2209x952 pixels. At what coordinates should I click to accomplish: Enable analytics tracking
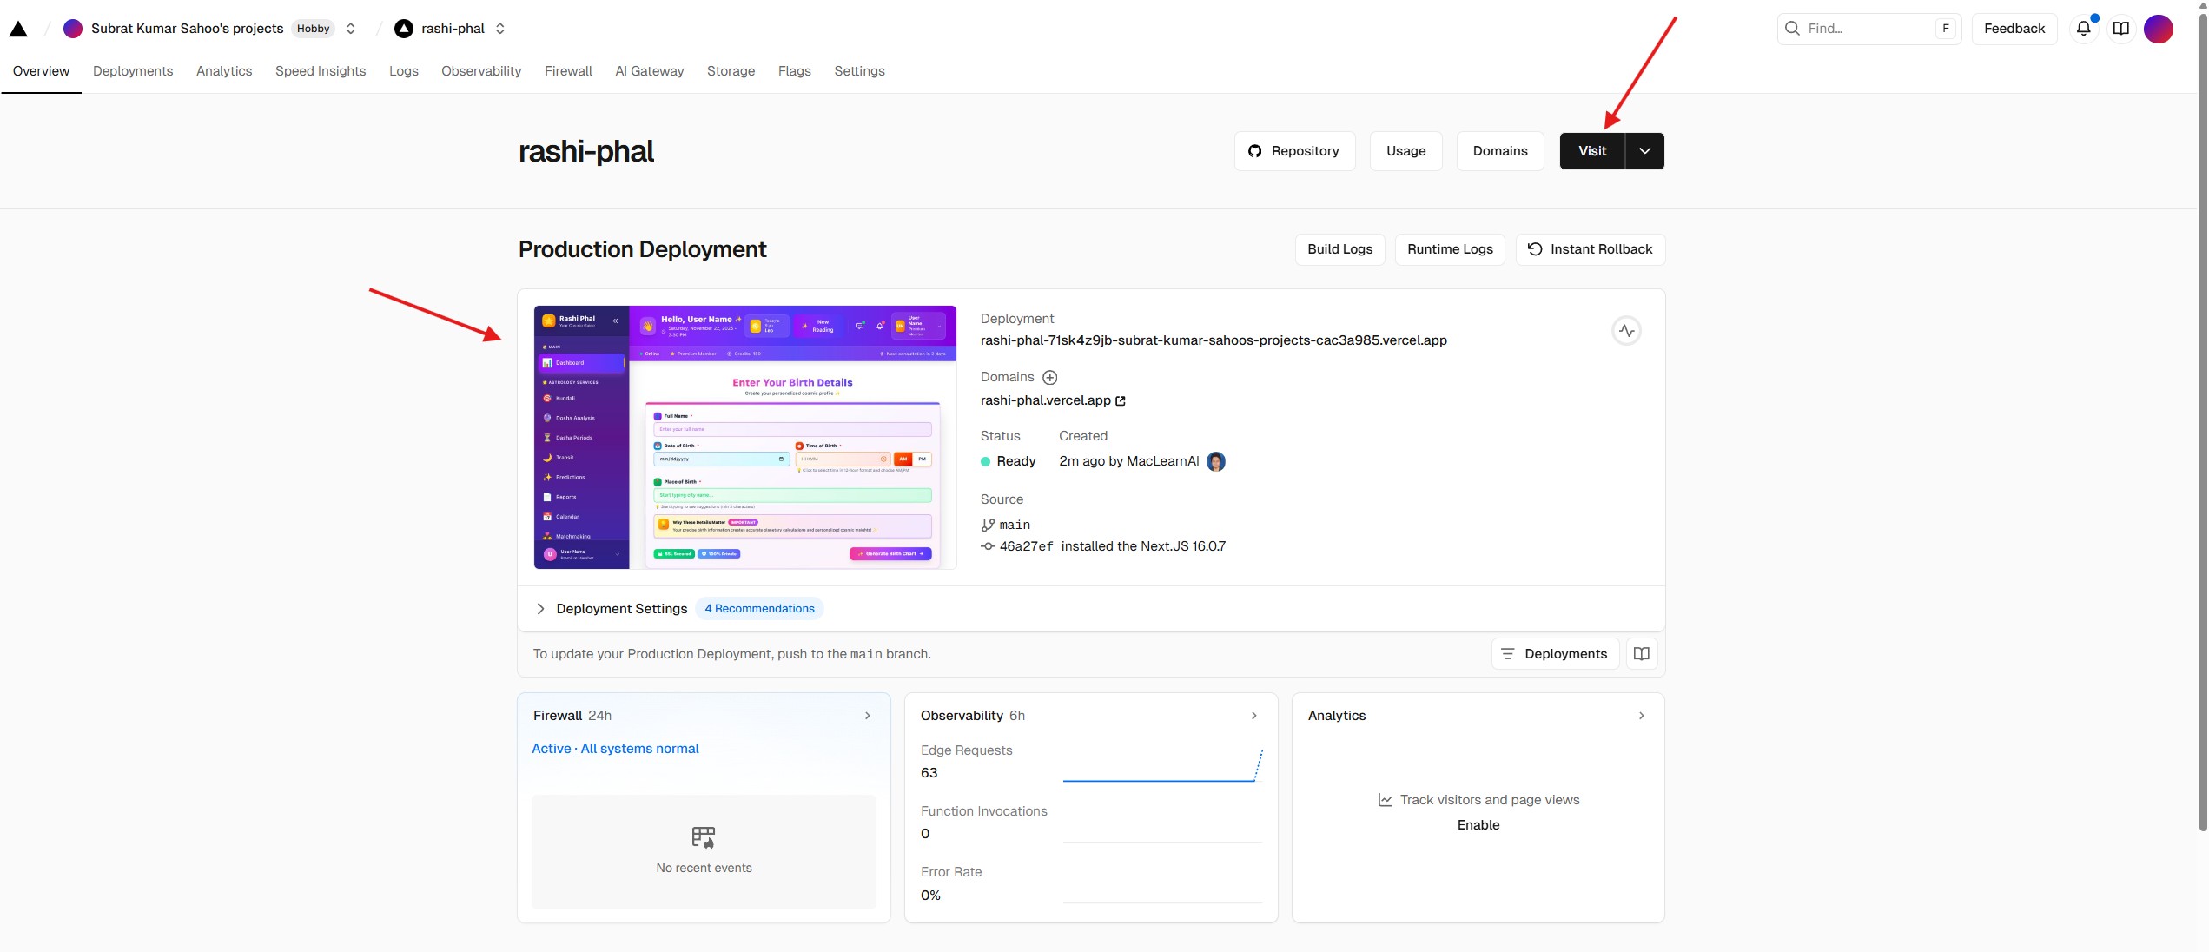(1478, 825)
